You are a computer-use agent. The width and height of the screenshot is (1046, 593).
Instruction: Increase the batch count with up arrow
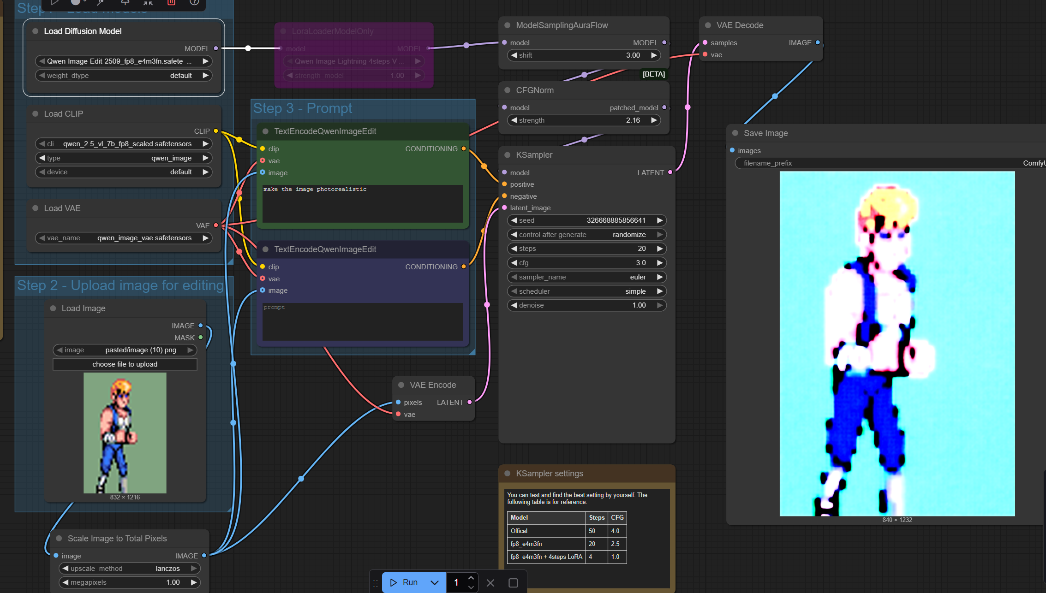point(471,578)
